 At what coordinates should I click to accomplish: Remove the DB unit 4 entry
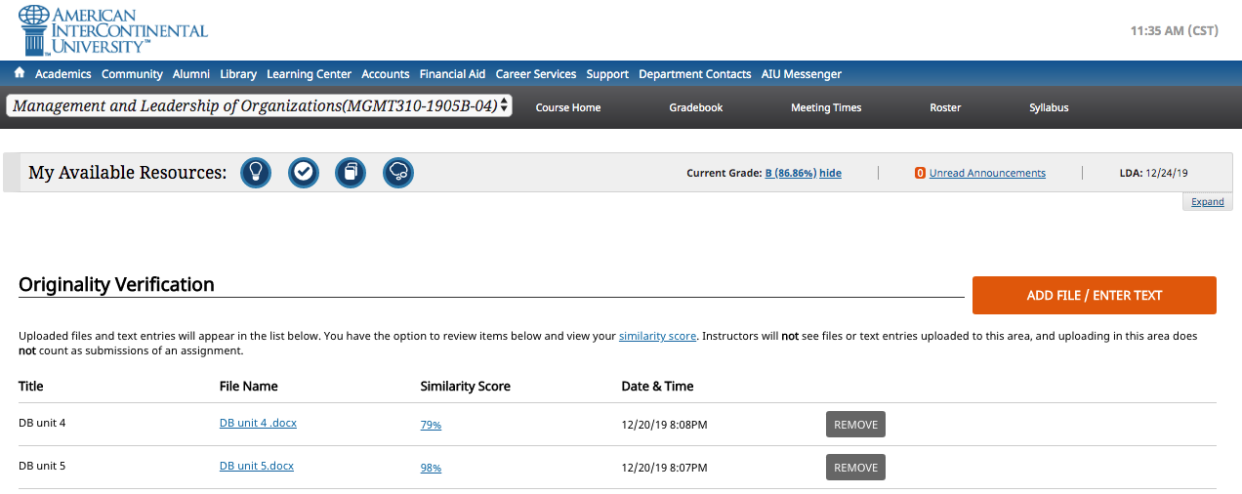point(855,425)
